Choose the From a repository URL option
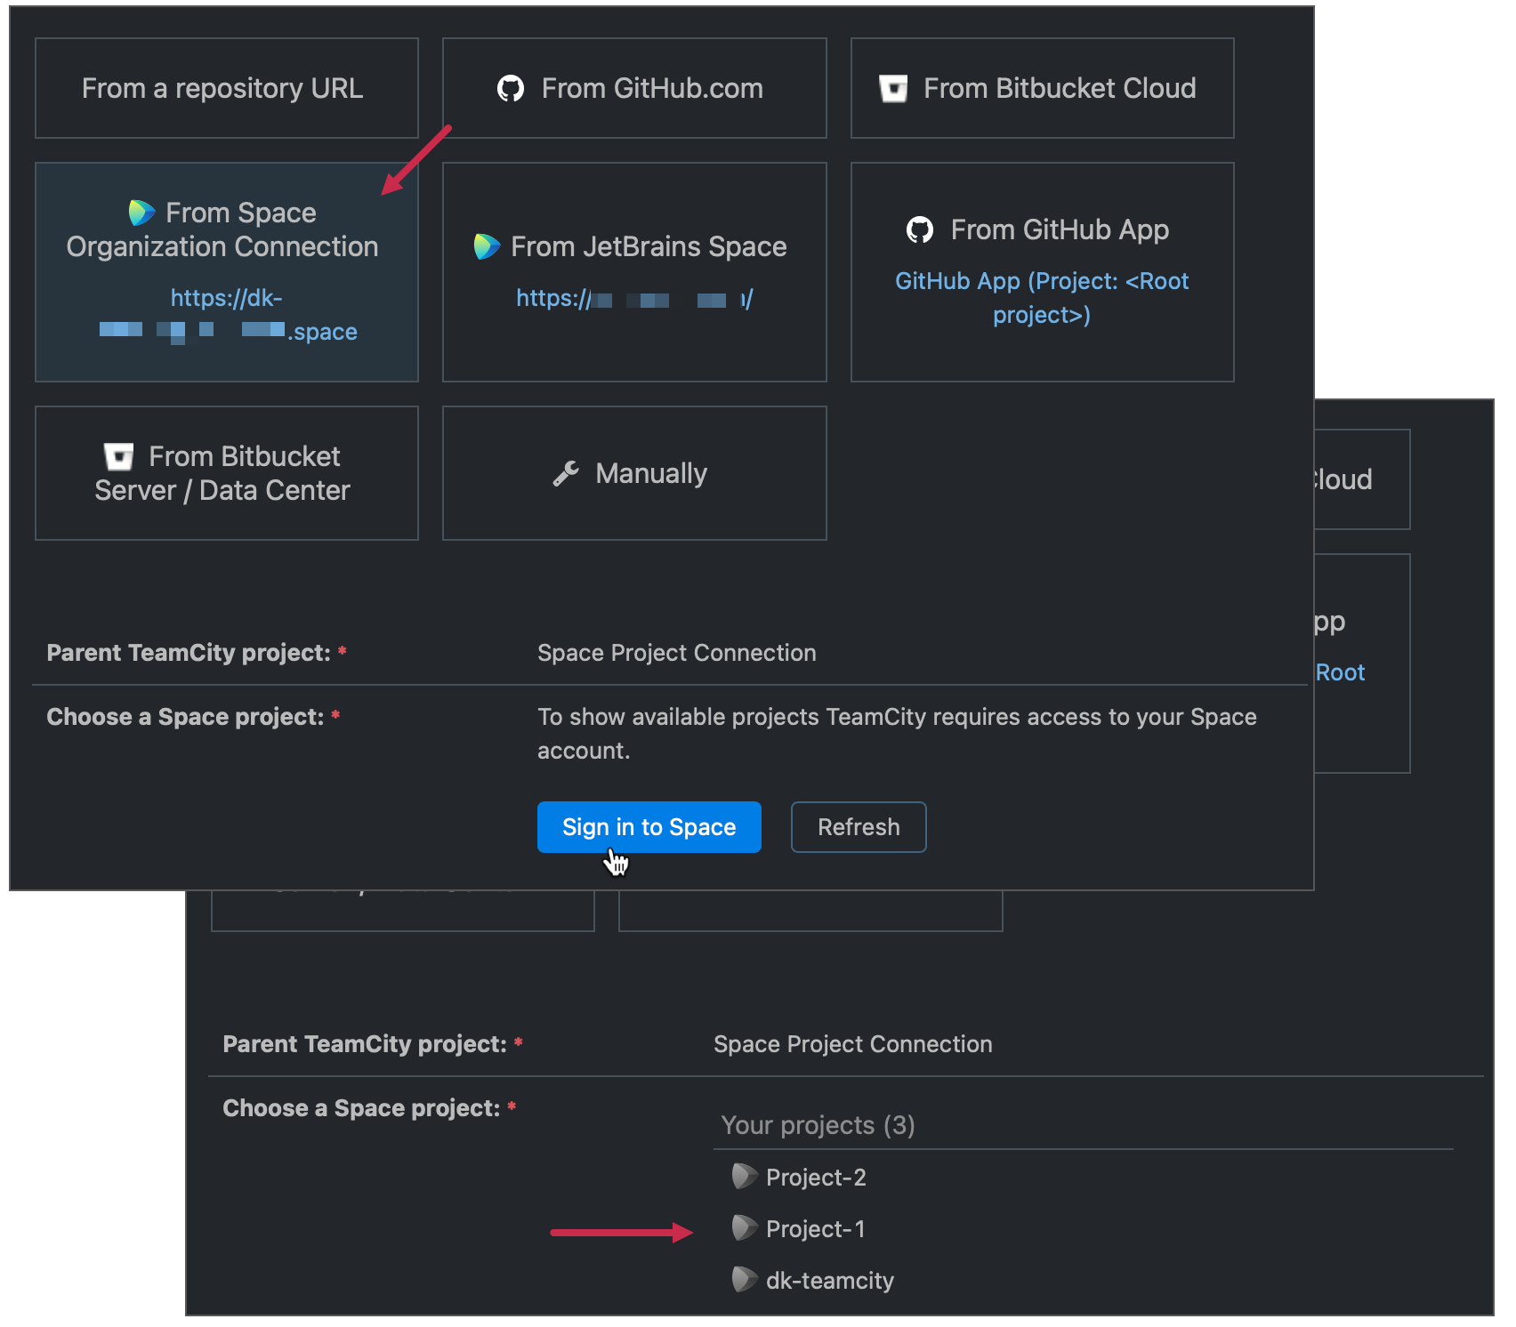This screenshot has height=1327, width=1516. point(226,89)
